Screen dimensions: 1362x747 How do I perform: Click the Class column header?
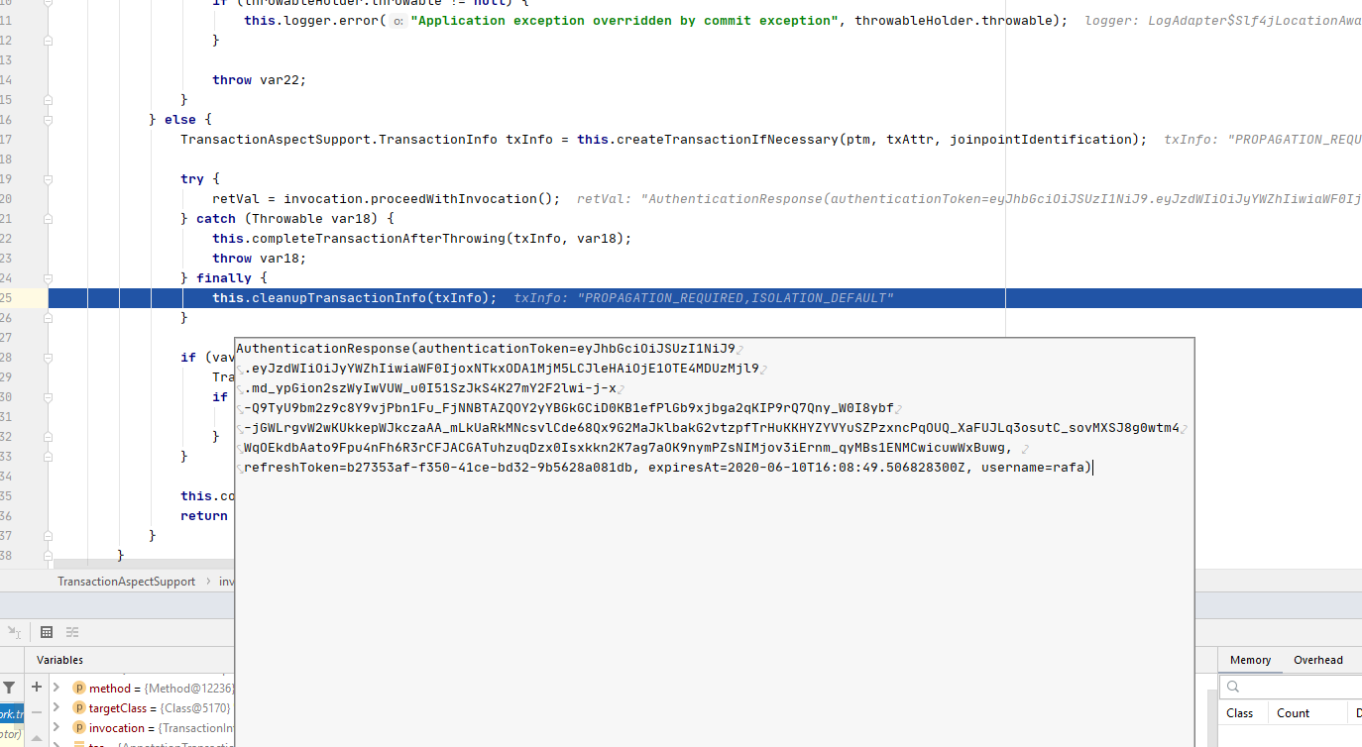pos(1239,713)
